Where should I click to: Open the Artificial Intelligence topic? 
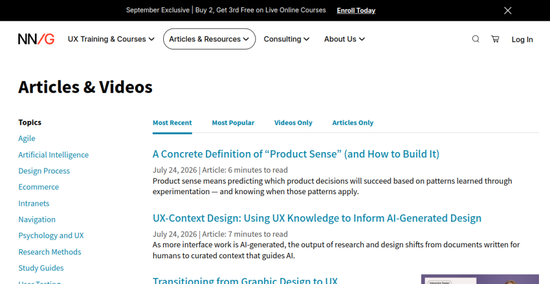coord(53,155)
